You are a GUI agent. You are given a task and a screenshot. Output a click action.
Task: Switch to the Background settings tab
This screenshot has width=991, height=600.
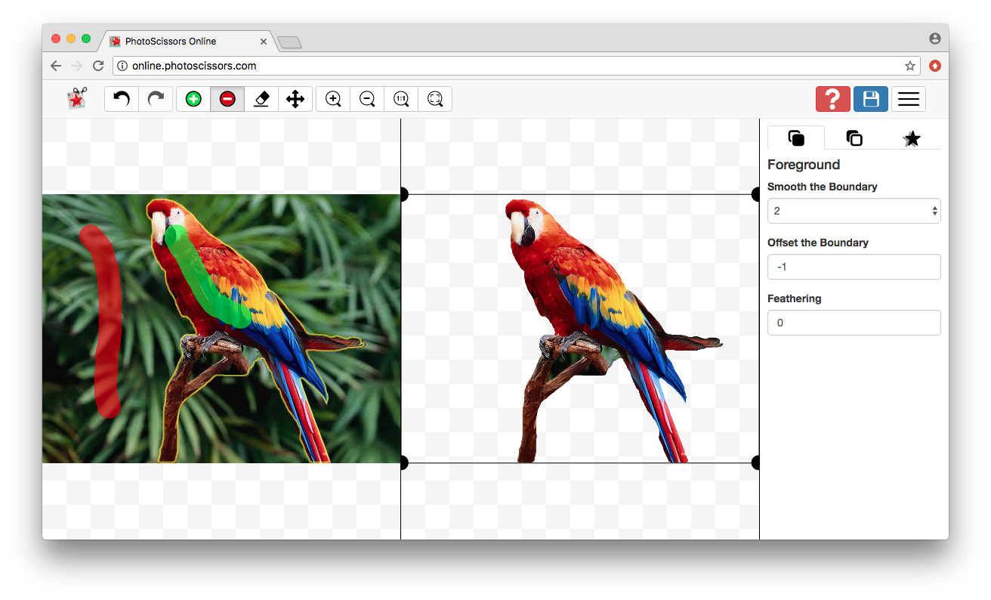click(854, 138)
